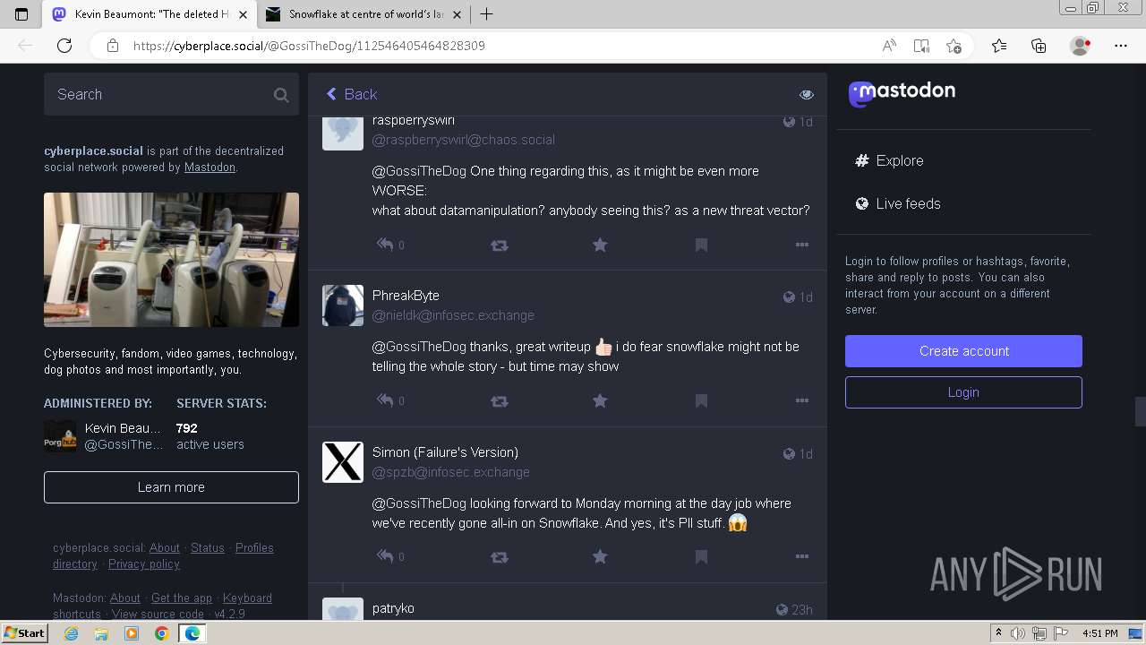Open the Windows Start menu
Image resolution: width=1146 pixels, height=645 pixels.
tap(24, 632)
